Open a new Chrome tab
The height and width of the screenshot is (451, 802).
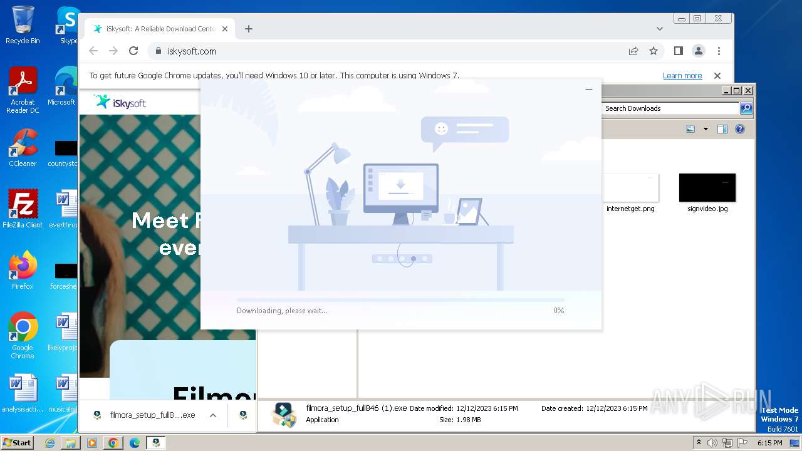(249, 29)
